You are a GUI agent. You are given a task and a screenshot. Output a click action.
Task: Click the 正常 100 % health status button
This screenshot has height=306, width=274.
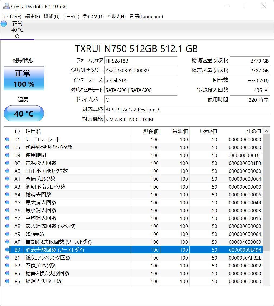click(x=24, y=78)
